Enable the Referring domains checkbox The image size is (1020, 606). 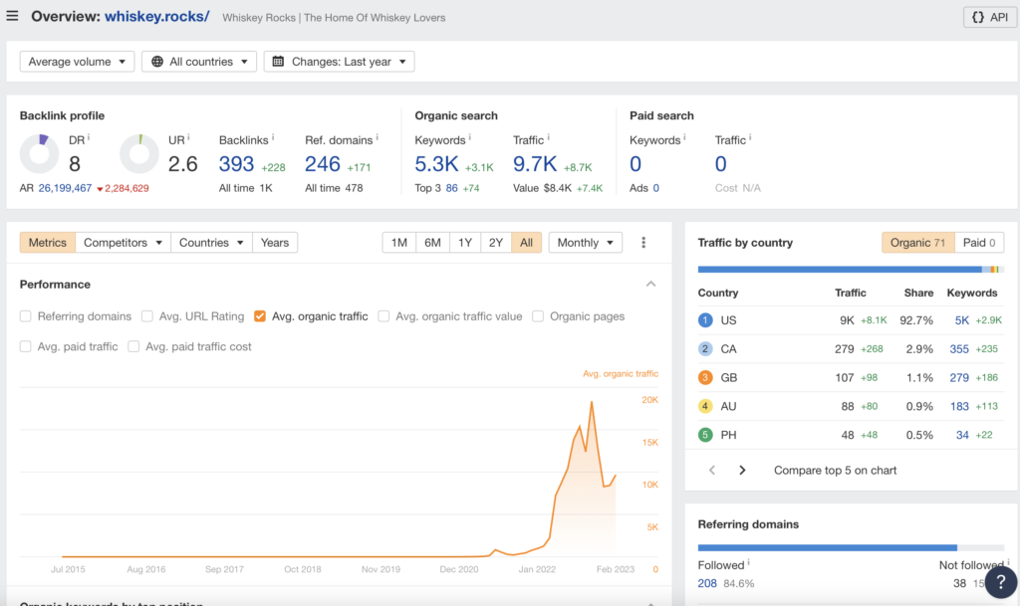pos(25,316)
